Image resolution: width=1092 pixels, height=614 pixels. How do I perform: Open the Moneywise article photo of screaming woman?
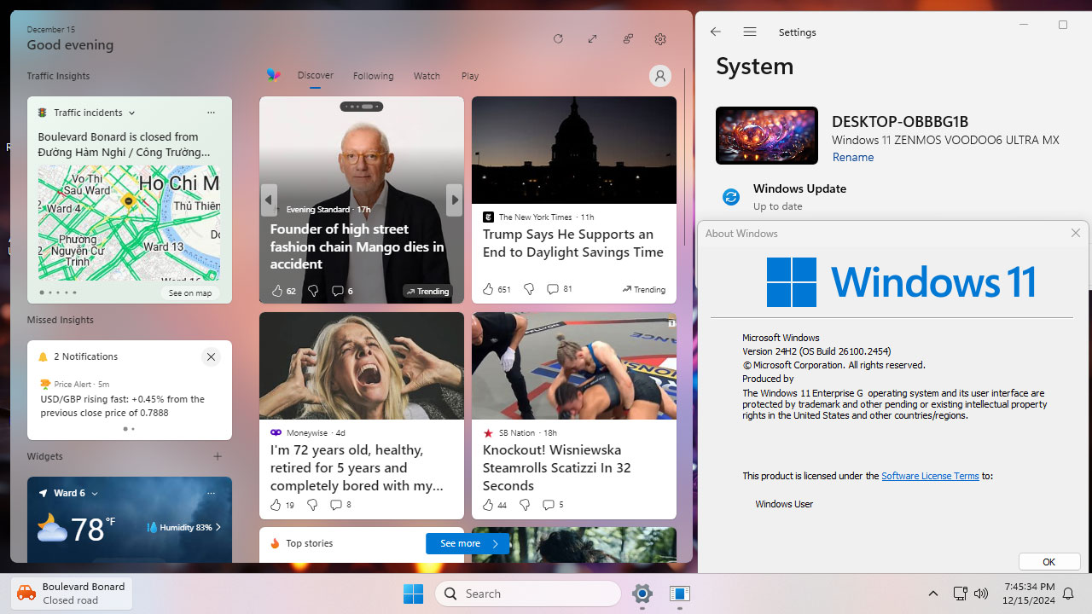point(362,366)
